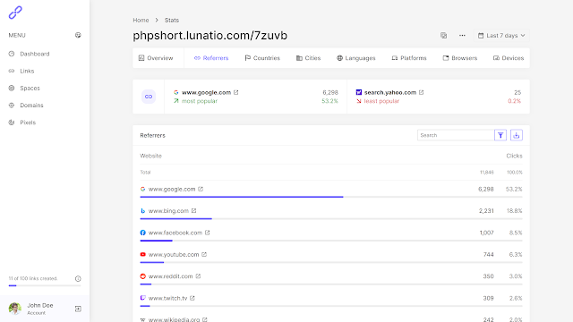This screenshot has width=573, height=322.
Task: Switch to the Overview tab
Action: tap(156, 58)
